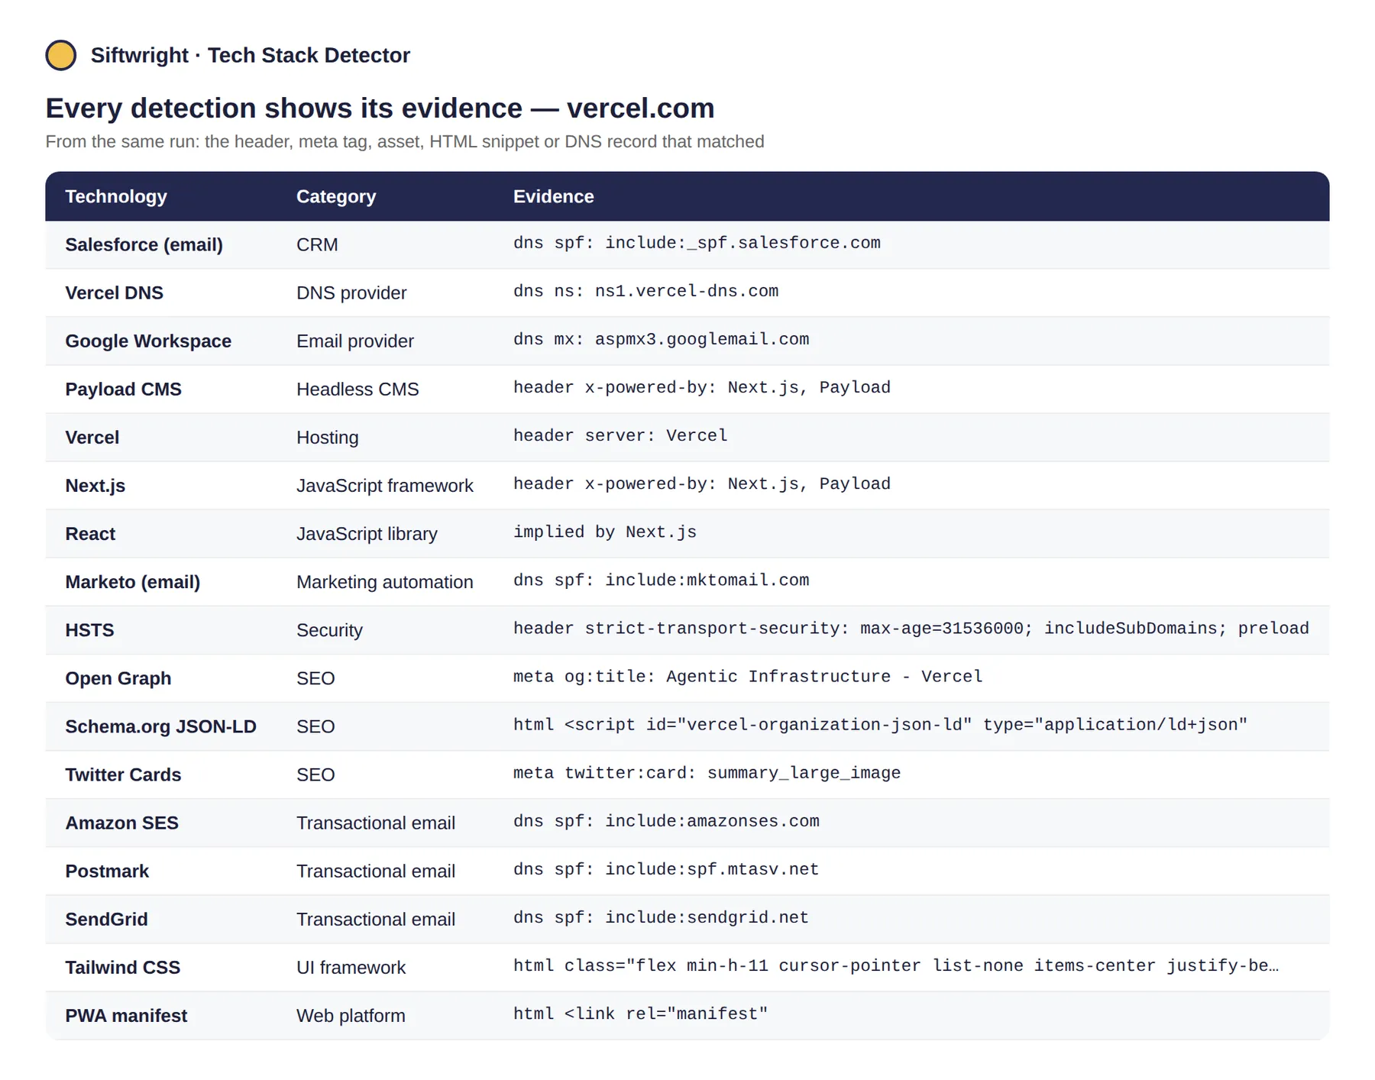Click the Marketing automation category cell

[x=385, y=581]
